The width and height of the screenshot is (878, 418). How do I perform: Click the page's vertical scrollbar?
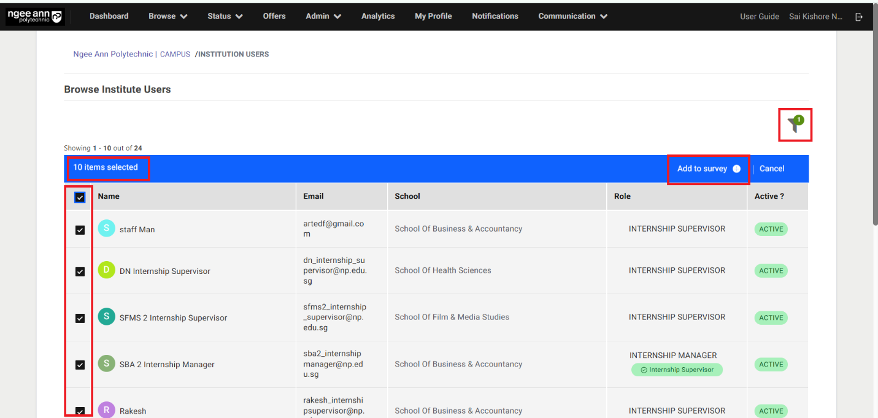(874, 123)
